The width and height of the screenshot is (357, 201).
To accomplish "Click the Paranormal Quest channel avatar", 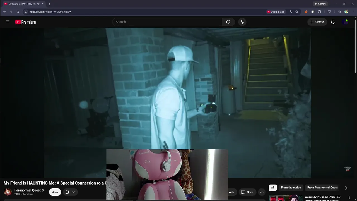I will (8, 192).
